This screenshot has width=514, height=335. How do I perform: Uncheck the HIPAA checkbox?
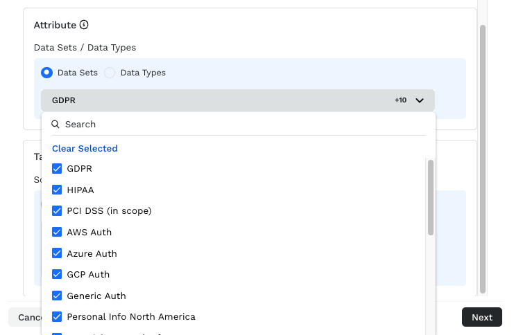[57, 190]
